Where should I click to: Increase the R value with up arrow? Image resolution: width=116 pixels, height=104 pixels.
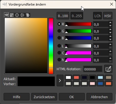point(110,22)
